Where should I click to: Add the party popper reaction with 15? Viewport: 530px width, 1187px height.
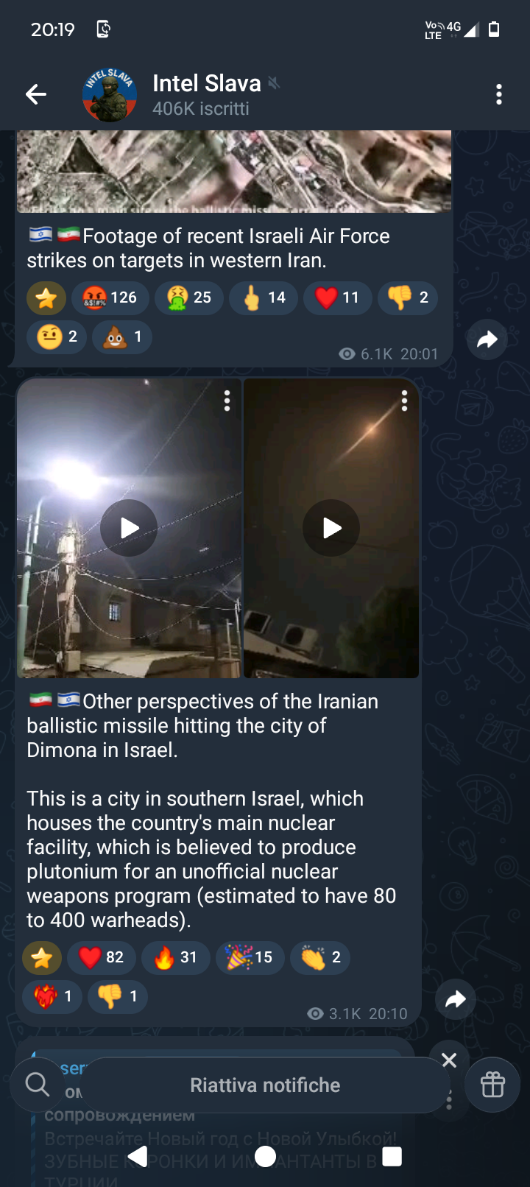click(250, 957)
